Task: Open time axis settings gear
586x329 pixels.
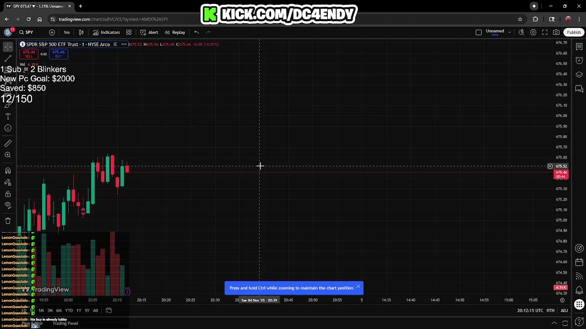Action: point(562,300)
